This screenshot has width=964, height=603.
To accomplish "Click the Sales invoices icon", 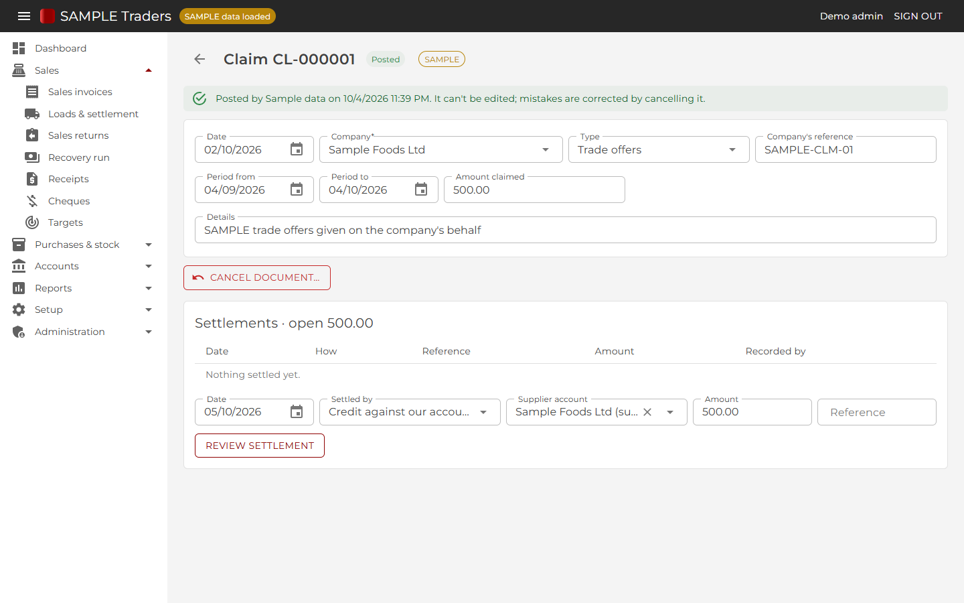I will click(x=32, y=92).
